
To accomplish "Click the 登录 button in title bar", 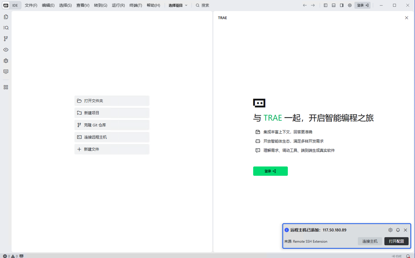I will [362, 5].
